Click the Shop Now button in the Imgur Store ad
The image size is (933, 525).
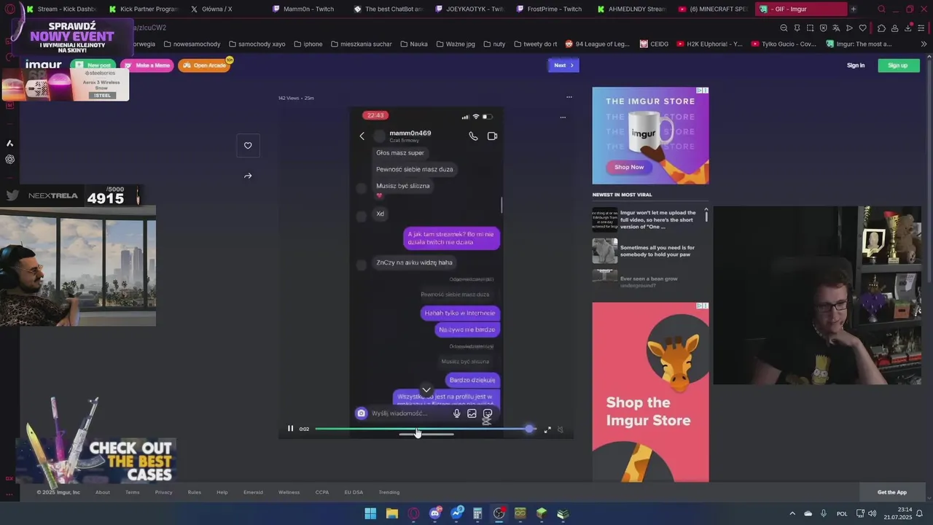pos(628,167)
